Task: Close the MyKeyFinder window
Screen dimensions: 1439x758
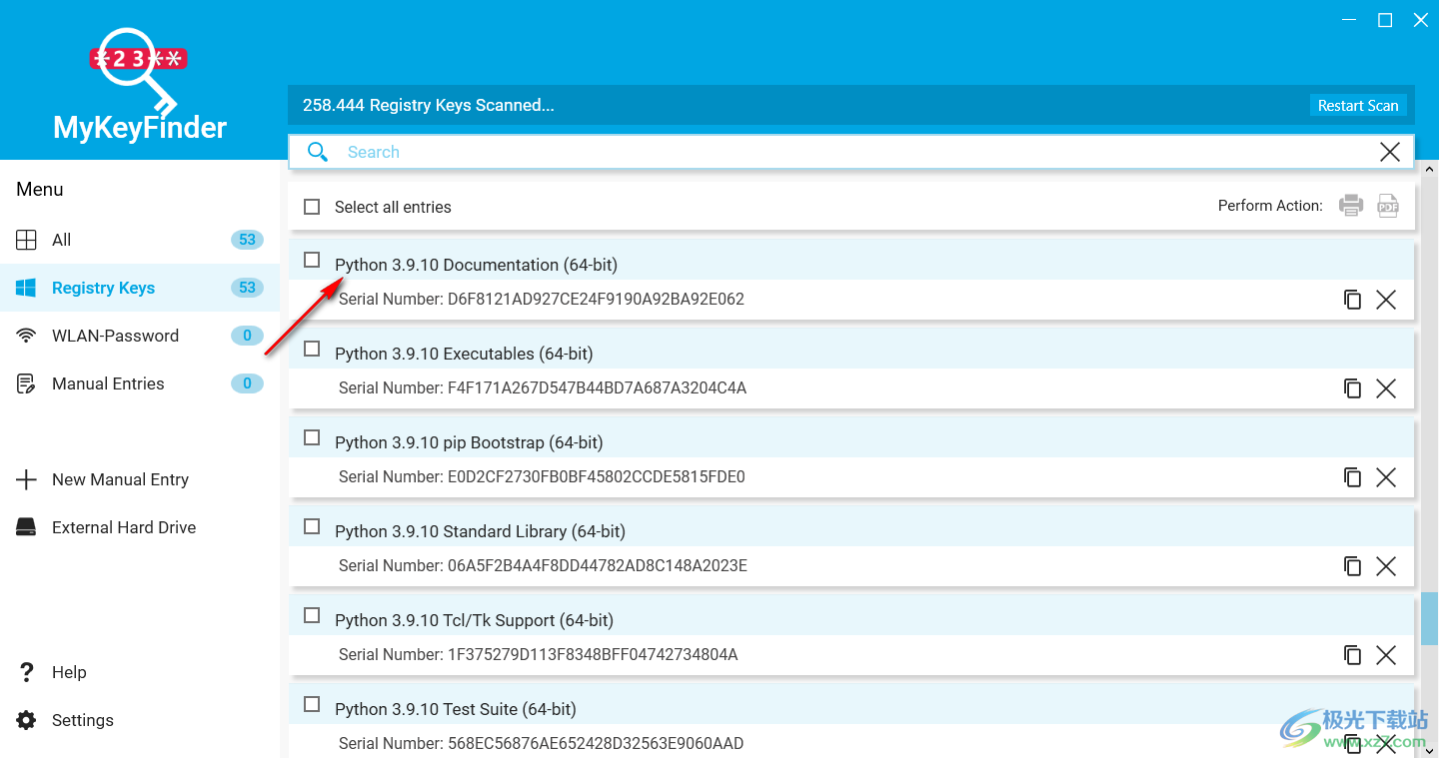Action: pos(1421,20)
